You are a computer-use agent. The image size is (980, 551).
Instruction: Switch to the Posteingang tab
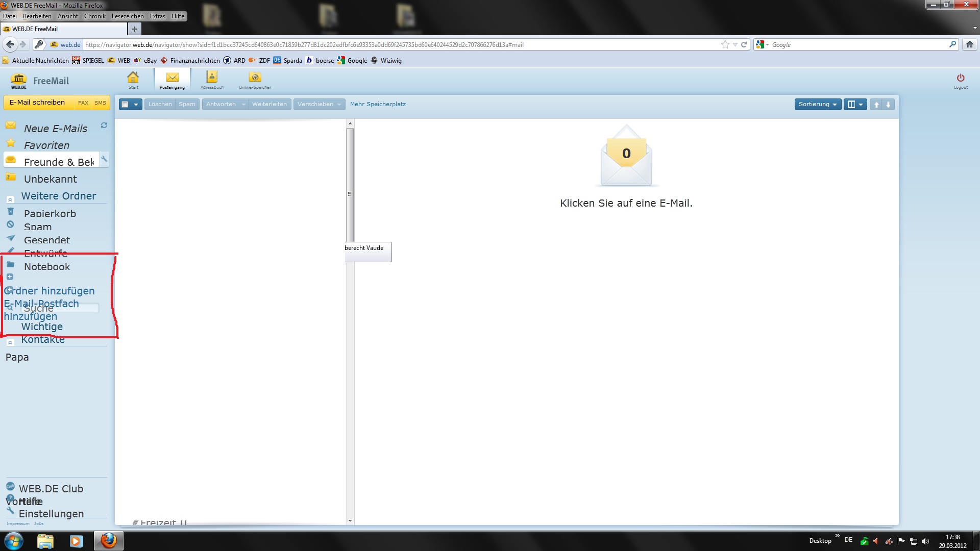[173, 80]
